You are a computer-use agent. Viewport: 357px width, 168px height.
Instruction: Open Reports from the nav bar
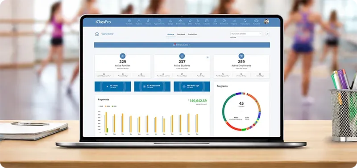click(234, 21)
